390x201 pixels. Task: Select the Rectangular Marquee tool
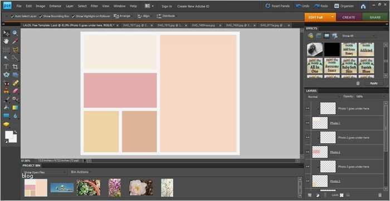click(6, 50)
